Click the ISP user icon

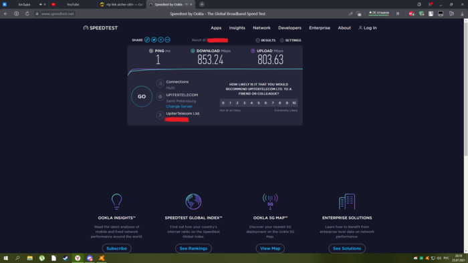click(x=160, y=115)
